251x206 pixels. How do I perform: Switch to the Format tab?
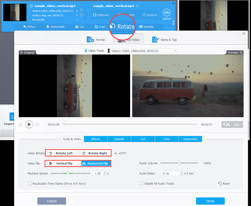point(96,39)
